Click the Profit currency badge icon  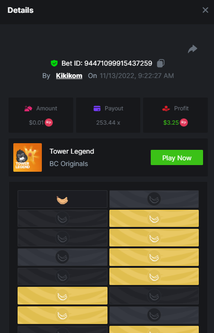(184, 123)
